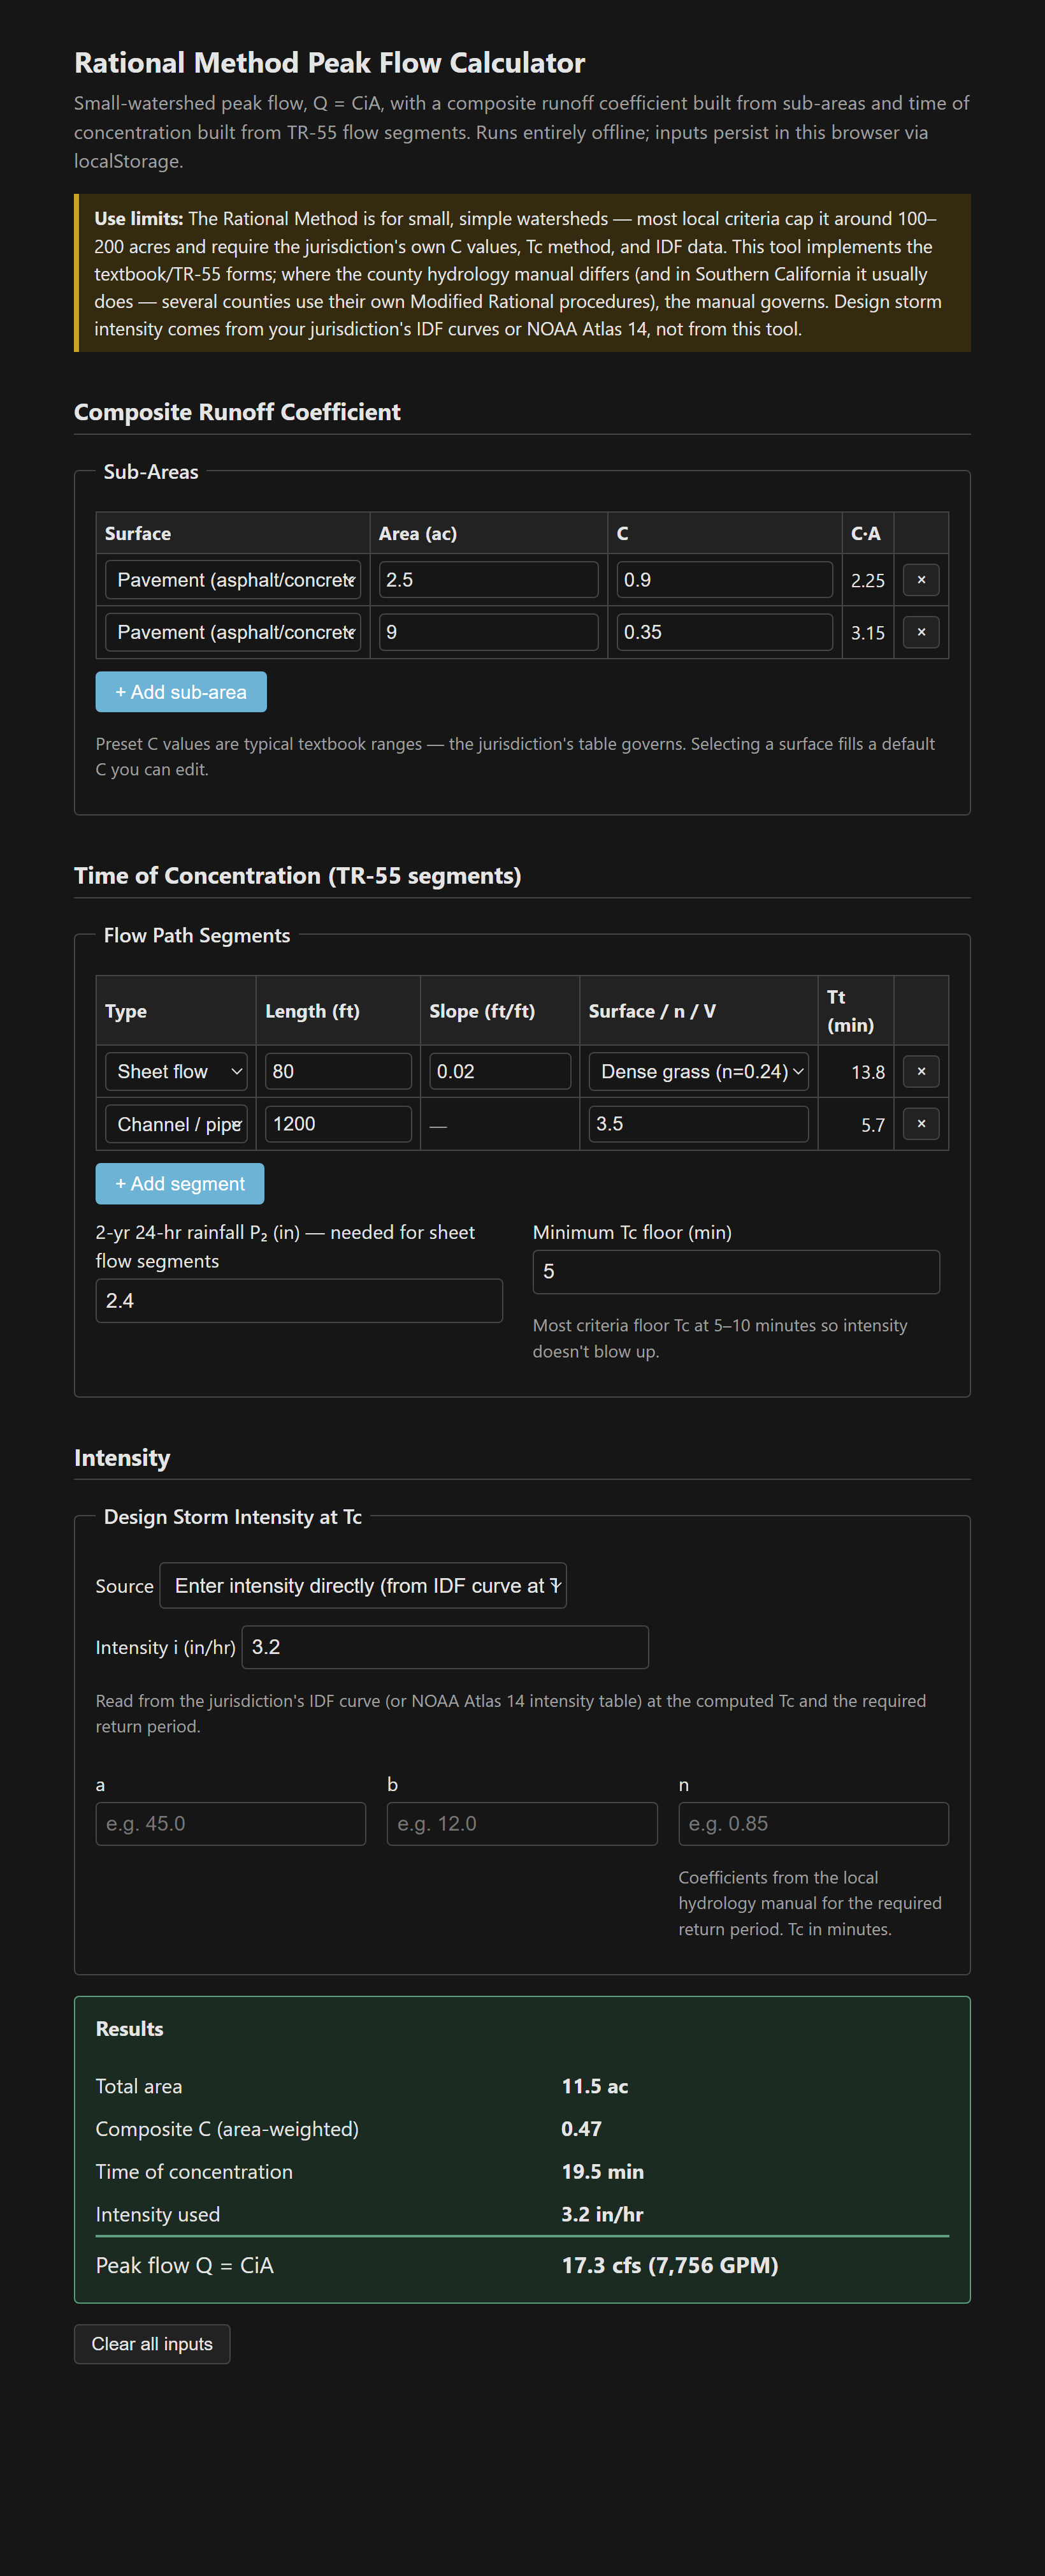
Task: Click the Sub-Areas legend
Action: pyautogui.click(x=151, y=472)
